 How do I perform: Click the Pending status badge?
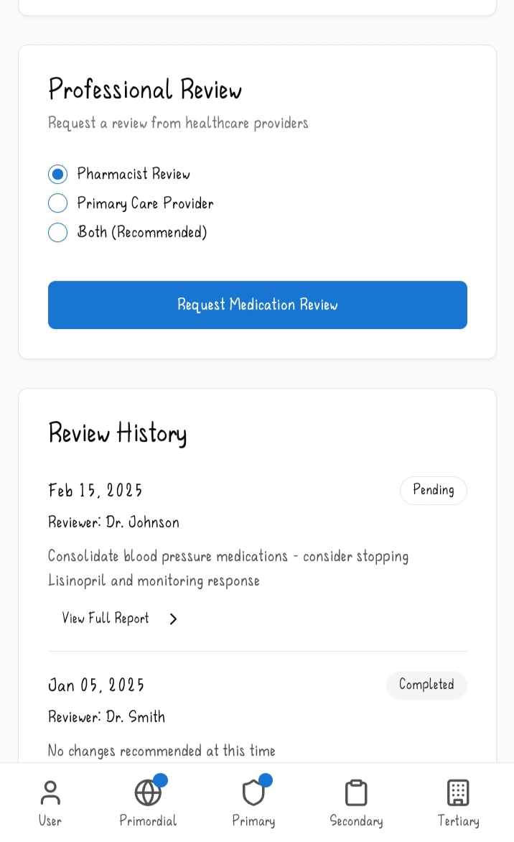pyautogui.click(x=434, y=491)
